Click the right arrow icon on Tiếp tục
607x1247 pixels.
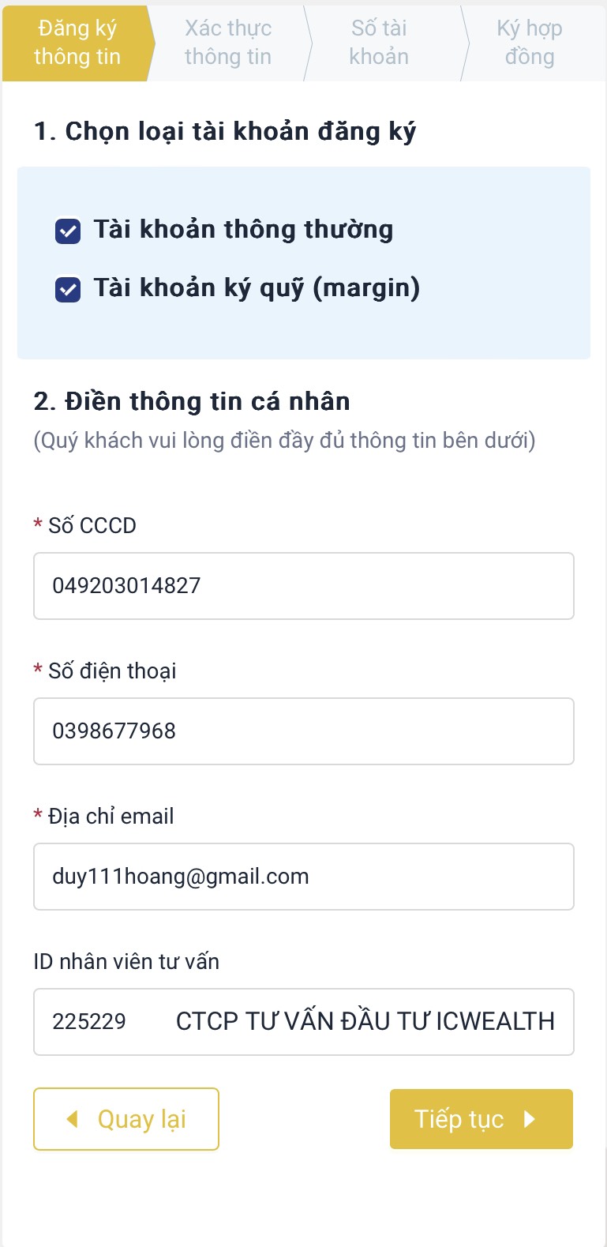point(530,1119)
